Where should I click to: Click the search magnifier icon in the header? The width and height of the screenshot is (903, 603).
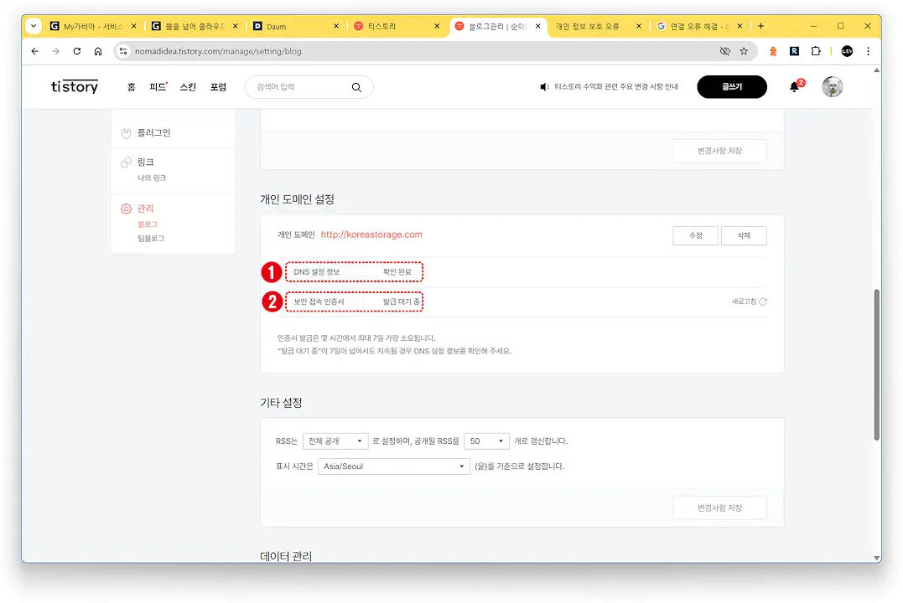click(355, 86)
